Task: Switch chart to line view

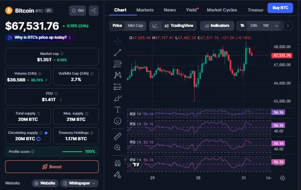Action: click(155, 26)
